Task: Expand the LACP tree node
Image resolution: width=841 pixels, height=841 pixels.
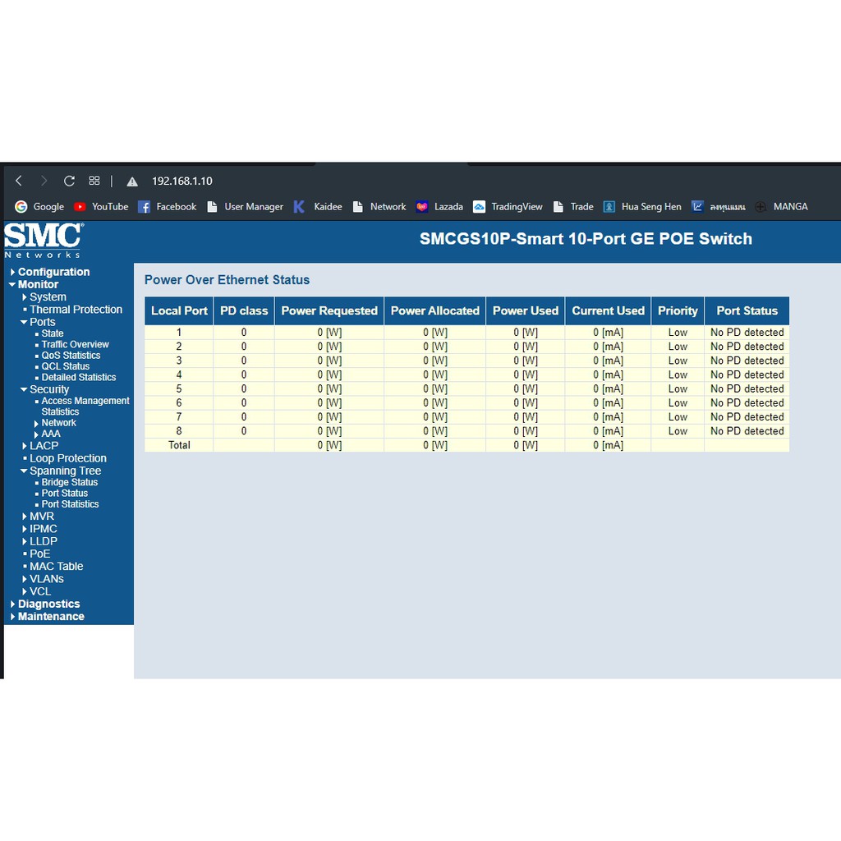Action: [x=44, y=446]
